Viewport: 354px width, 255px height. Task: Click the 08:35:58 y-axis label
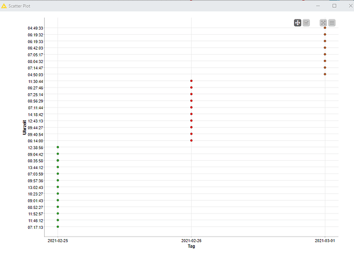pyautogui.click(x=35, y=161)
